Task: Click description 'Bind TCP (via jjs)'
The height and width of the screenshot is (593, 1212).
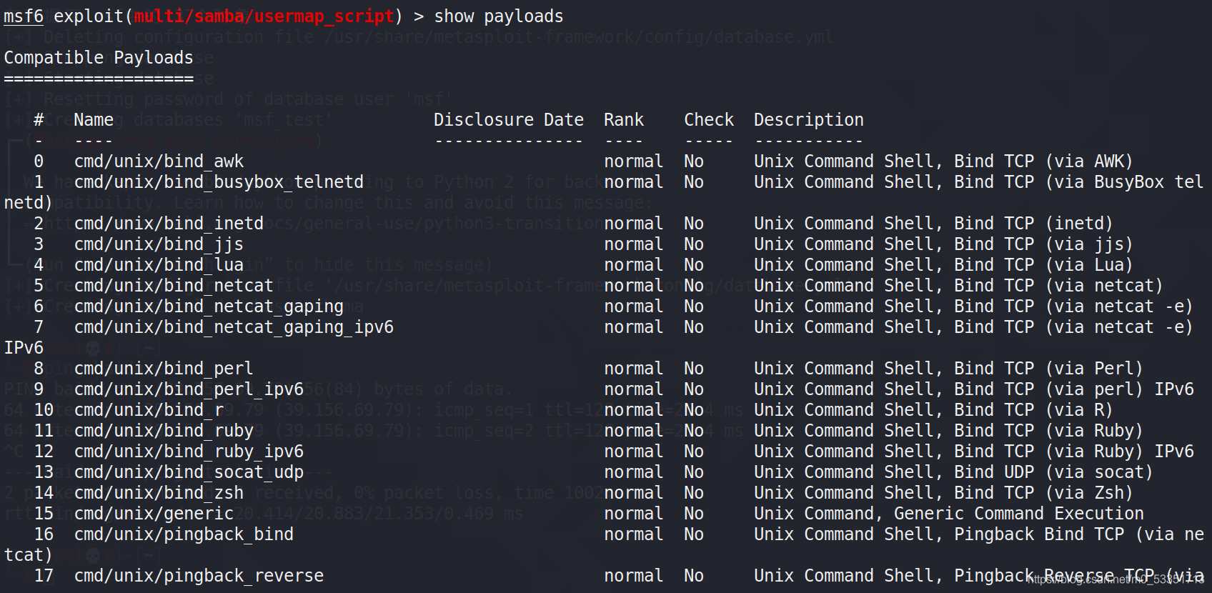Action: 1043,244
